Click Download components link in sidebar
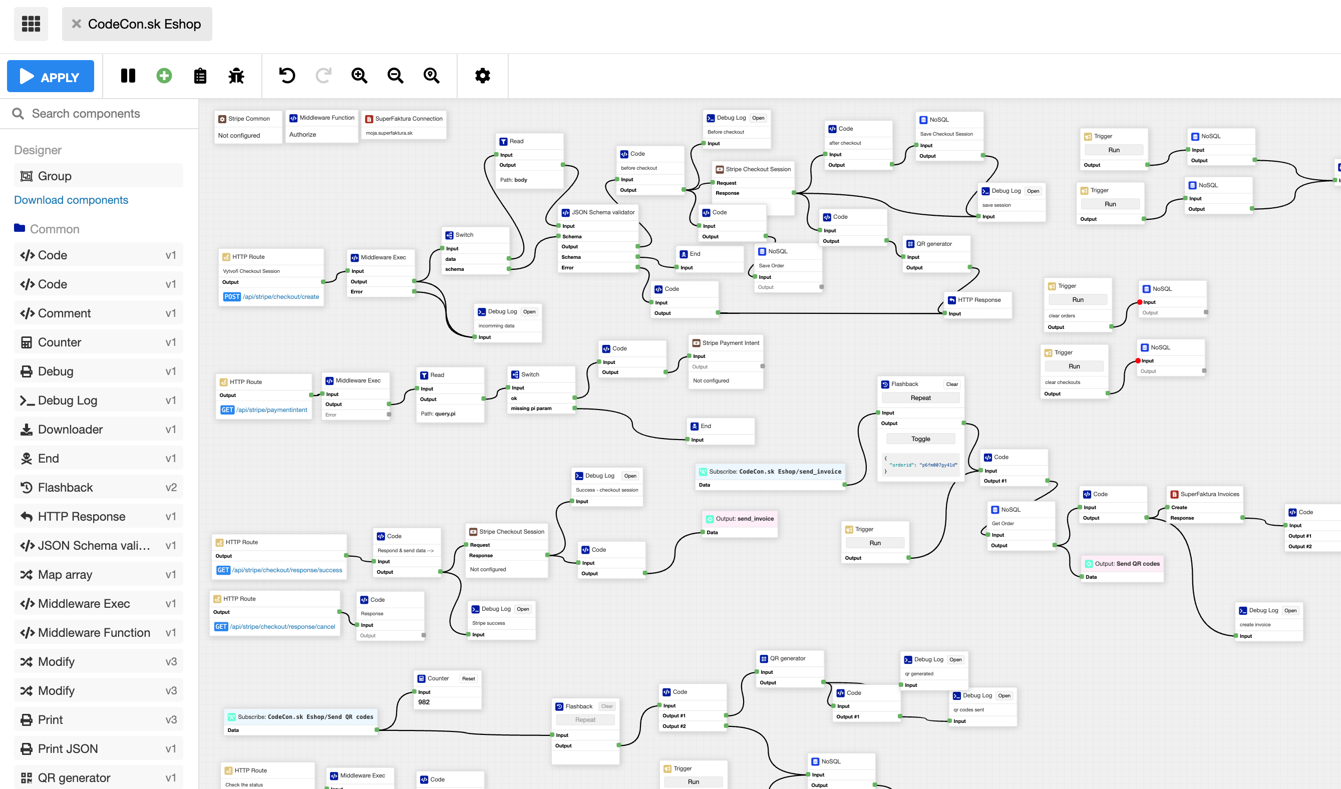Screen dimensions: 1341x789 (x=71, y=200)
